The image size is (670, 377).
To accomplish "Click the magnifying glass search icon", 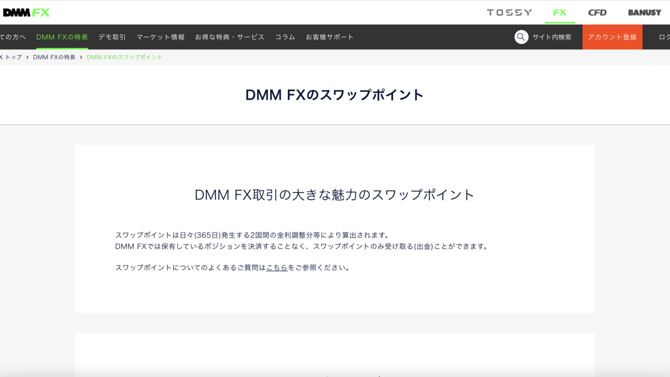I will click(521, 37).
